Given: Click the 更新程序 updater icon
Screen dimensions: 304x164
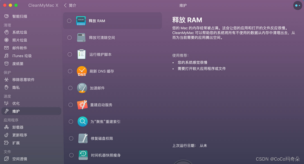Looking at the screenshot, I should (x=6, y=135).
